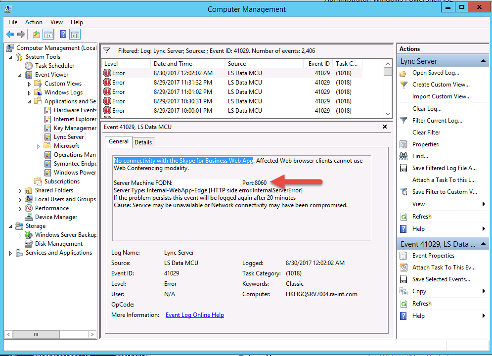Click the Task Scheduler clock icon
The width and height of the screenshot is (492, 356).
click(x=29, y=66)
